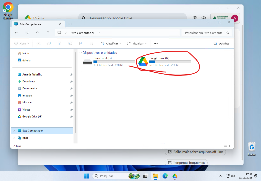The height and width of the screenshot is (181, 261).
Task: Open the Novo dropdown menu
Action: (x=22, y=44)
